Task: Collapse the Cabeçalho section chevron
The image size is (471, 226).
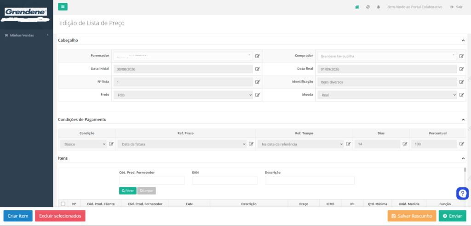Action: click(x=463, y=40)
